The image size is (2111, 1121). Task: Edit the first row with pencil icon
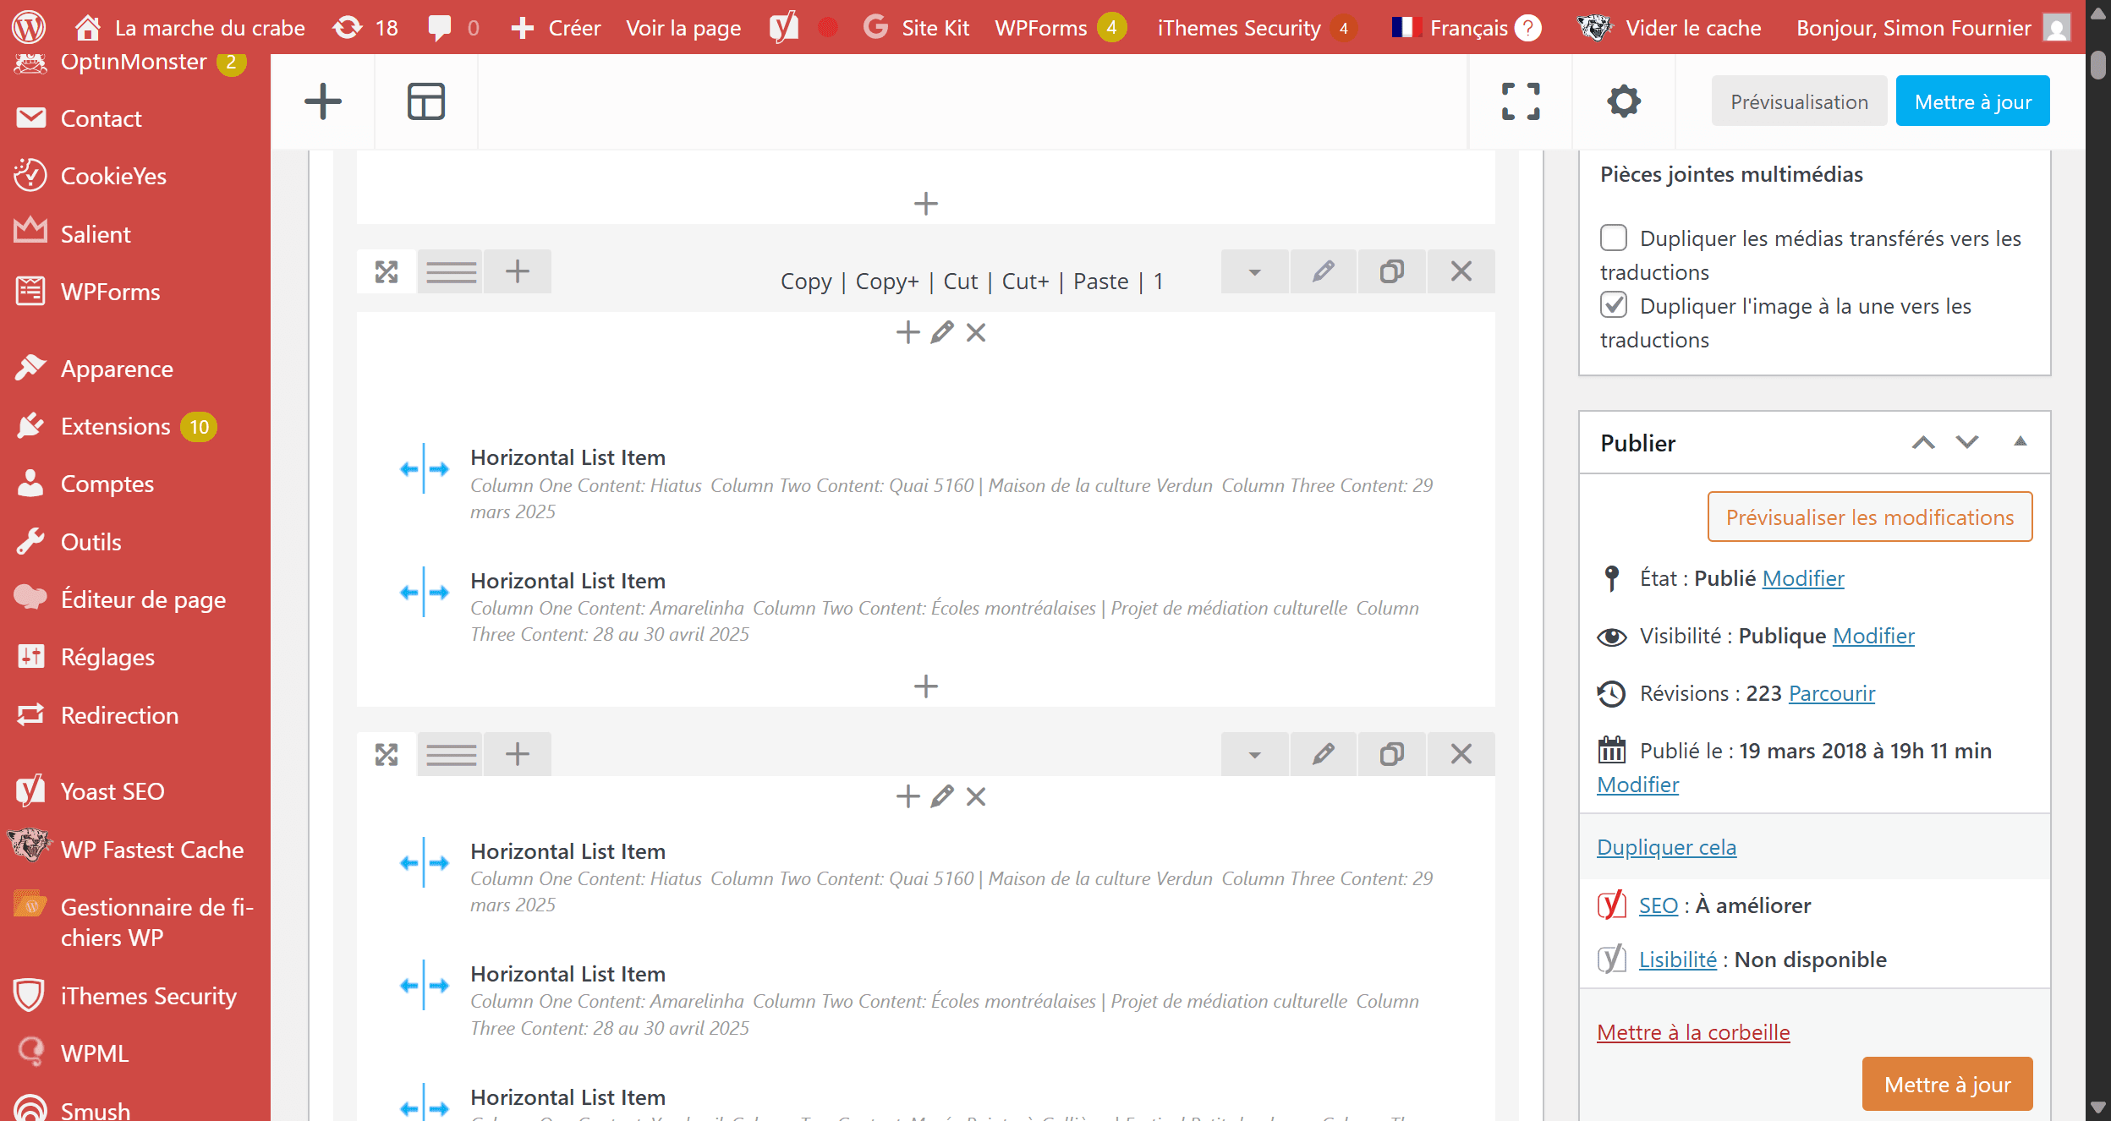point(1324,271)
